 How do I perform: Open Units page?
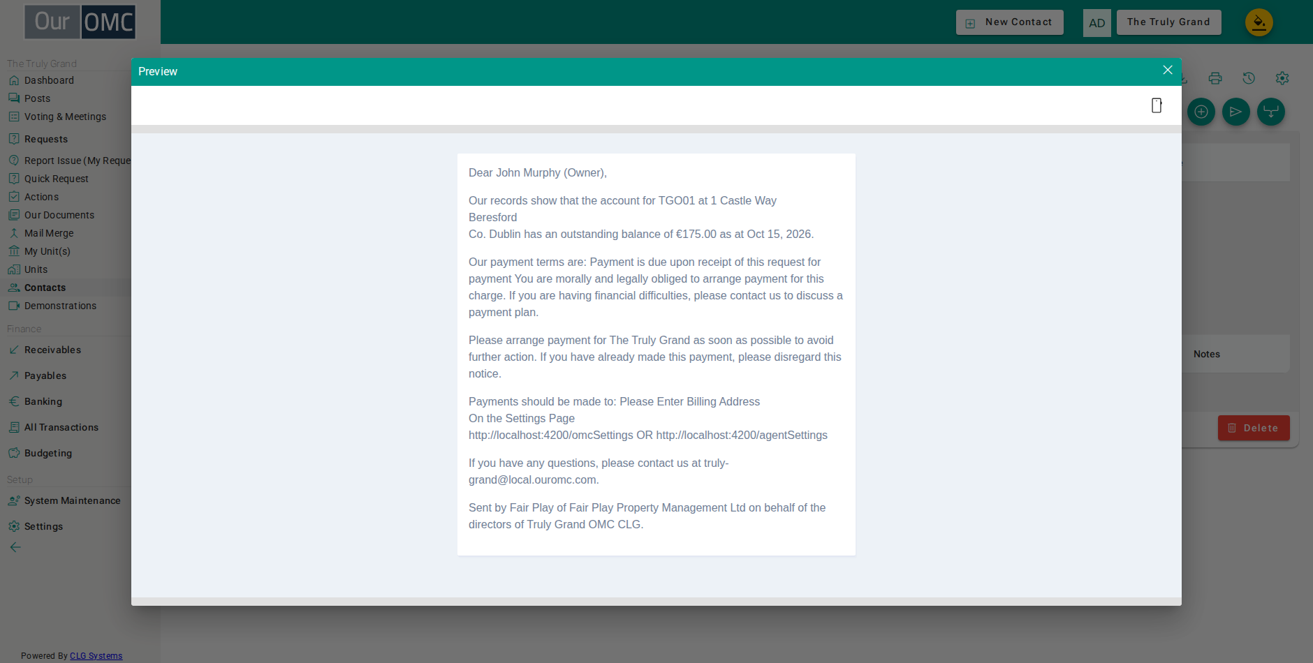point(36,269)
